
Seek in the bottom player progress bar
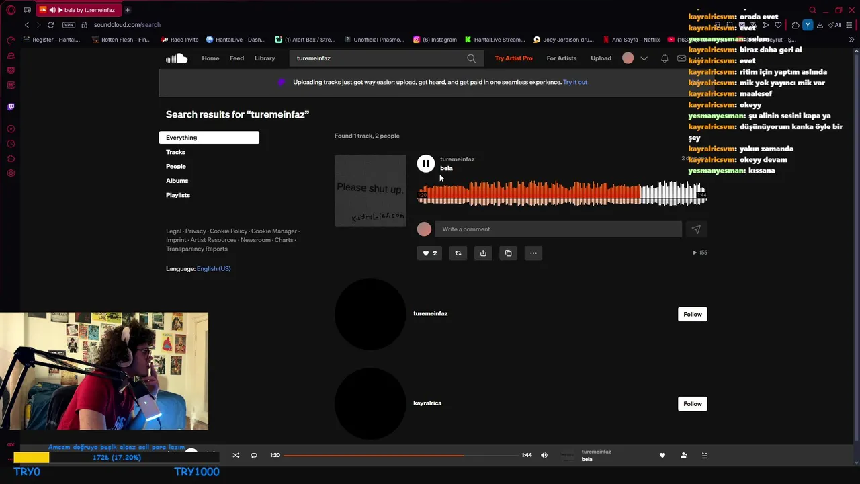401,455
